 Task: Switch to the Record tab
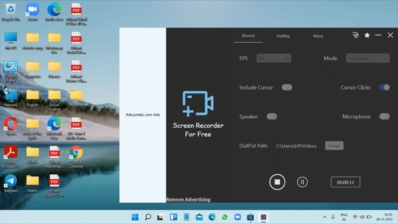[248, 36]
